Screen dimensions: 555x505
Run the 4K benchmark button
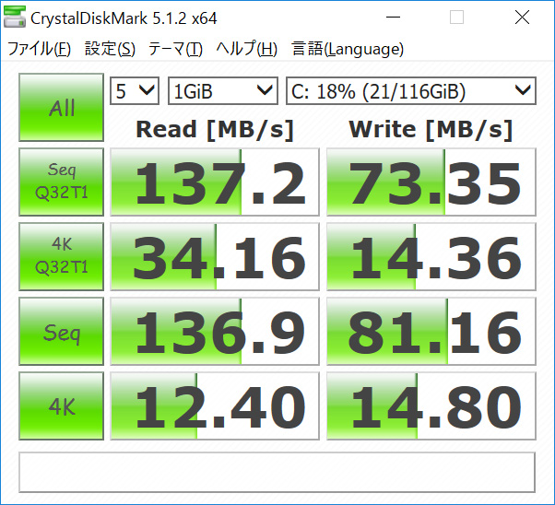pyautogui.click(x=61, y=405)
